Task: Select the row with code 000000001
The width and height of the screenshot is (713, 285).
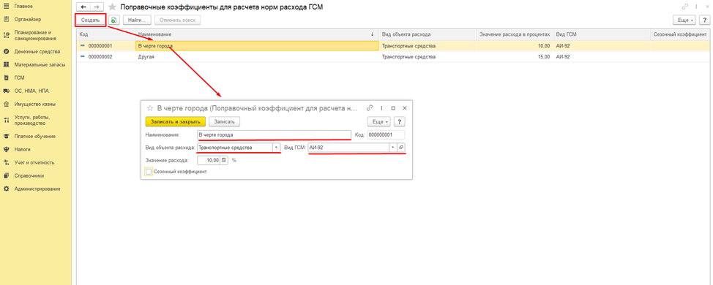Action: (393, 46)
